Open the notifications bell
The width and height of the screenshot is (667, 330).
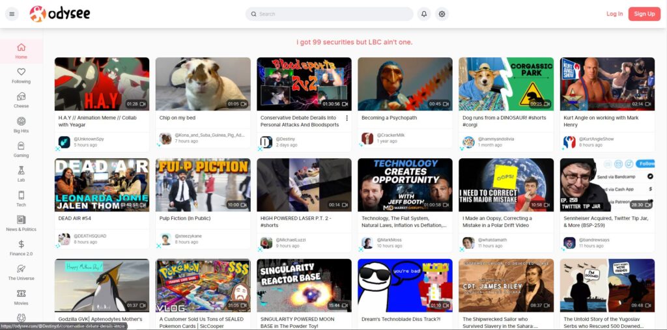point(423,14)
